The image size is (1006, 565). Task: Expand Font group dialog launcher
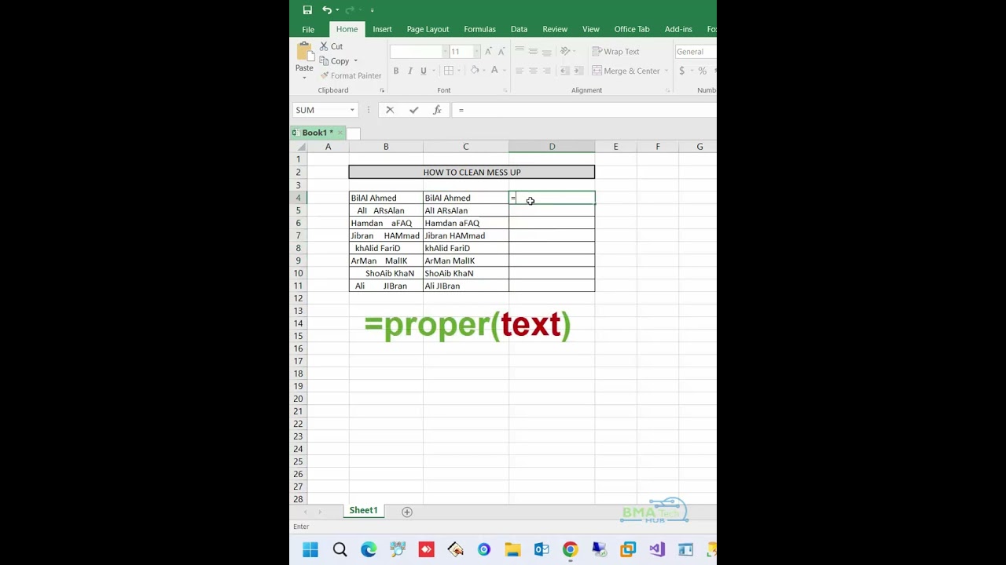505,90
